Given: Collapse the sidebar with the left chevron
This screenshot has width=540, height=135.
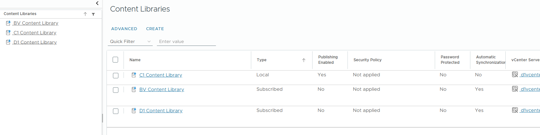Looking at the screenshot, I should (97, 3).
